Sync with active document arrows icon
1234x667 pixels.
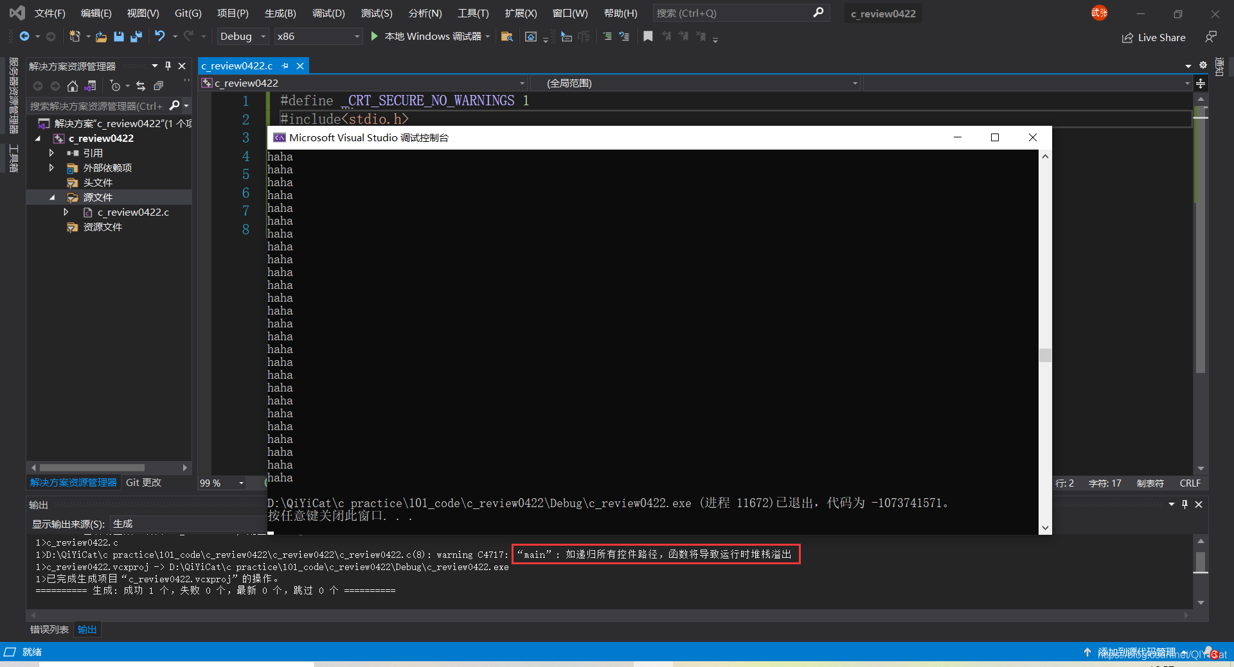point(141,86)
